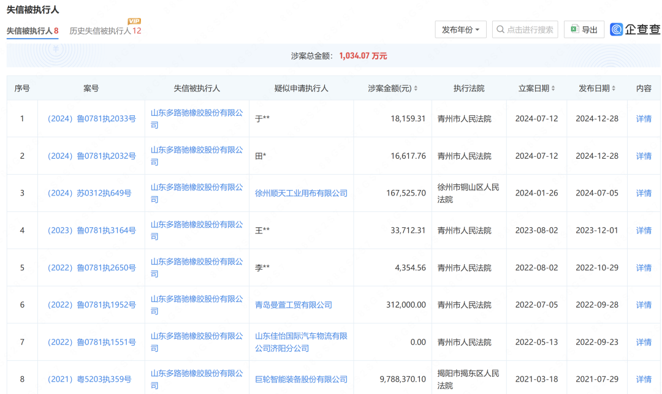The width and height of the screenshot is (662, 394).
Task: Click the green Excel export icon
Action: coord(574,29)
